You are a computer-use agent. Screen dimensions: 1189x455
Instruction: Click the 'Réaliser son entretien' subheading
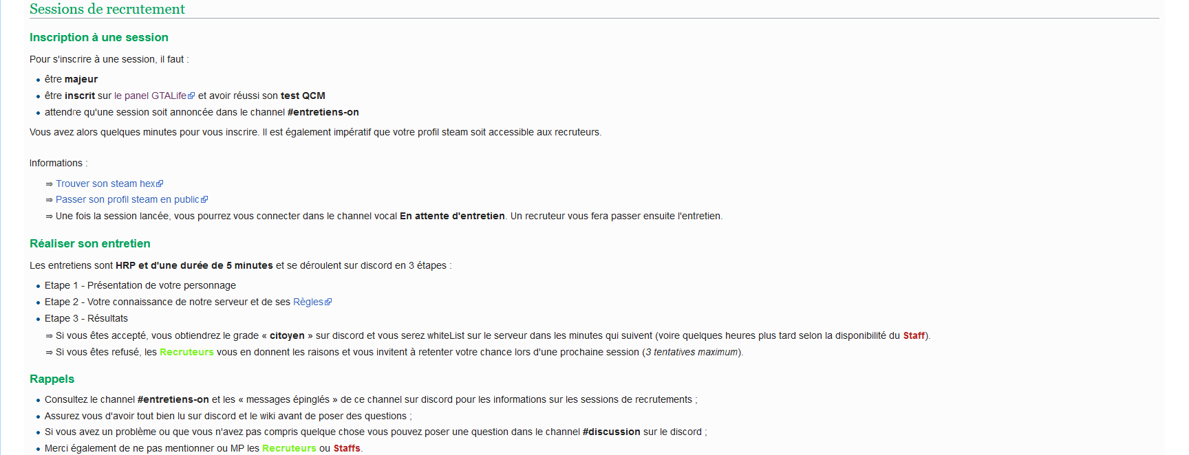tap(90, 243)
